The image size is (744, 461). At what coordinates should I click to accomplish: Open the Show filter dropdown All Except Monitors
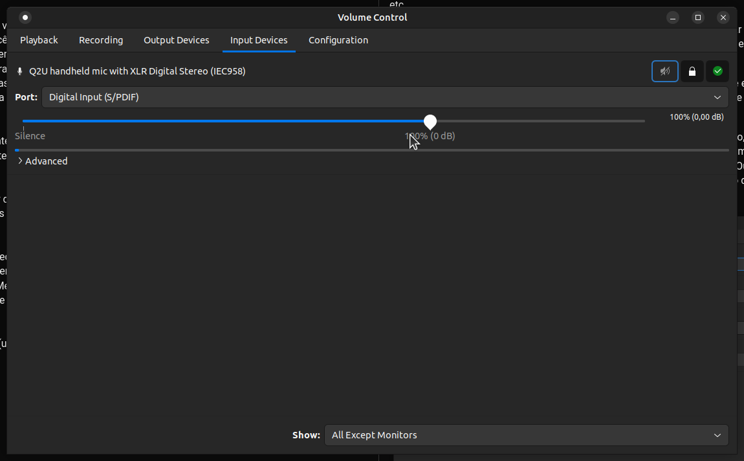point(526,435)
